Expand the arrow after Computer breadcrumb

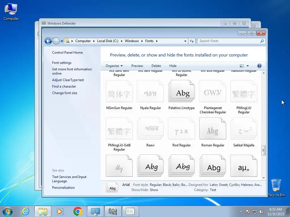pyautogui.click(x=94, y=41)
